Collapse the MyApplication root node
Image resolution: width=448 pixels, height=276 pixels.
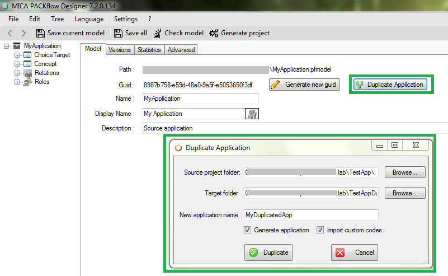(7, 46)
